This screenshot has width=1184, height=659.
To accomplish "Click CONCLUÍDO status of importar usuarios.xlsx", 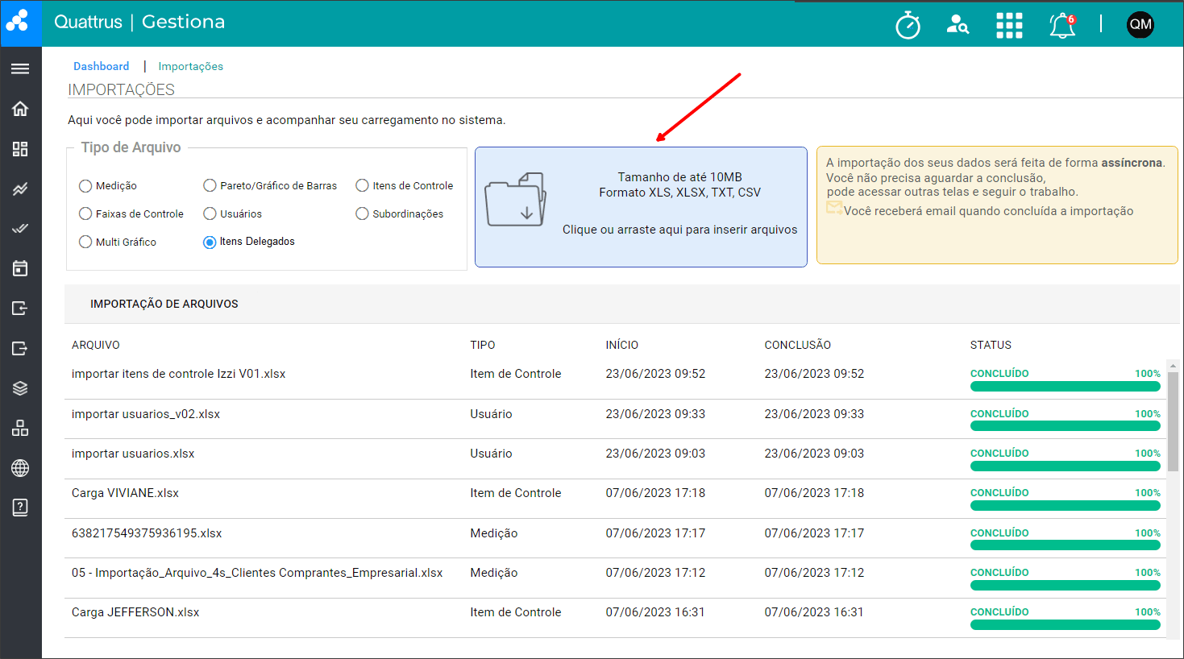I will pos(999,454).
